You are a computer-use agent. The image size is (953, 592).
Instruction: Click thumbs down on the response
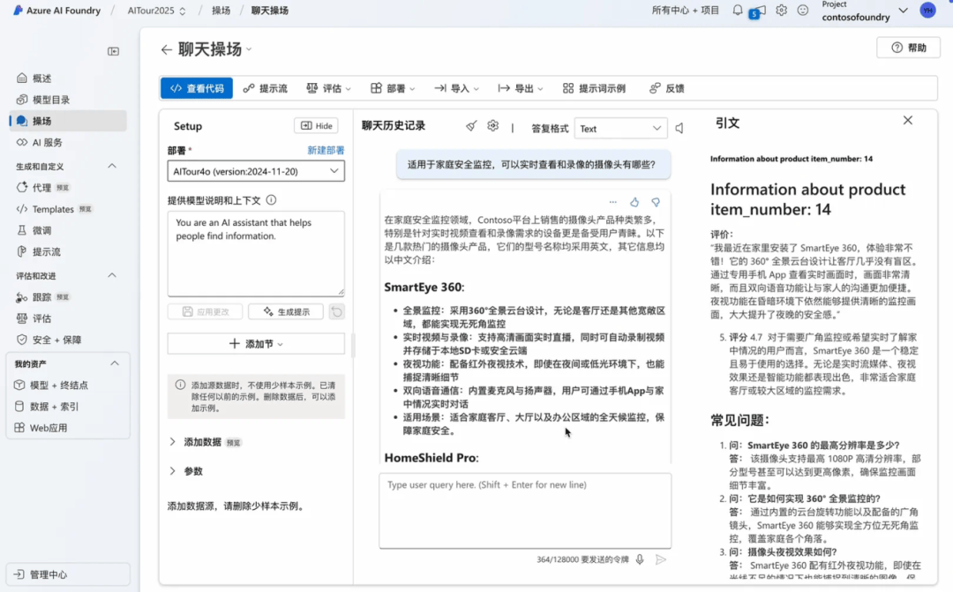(656, 202)
